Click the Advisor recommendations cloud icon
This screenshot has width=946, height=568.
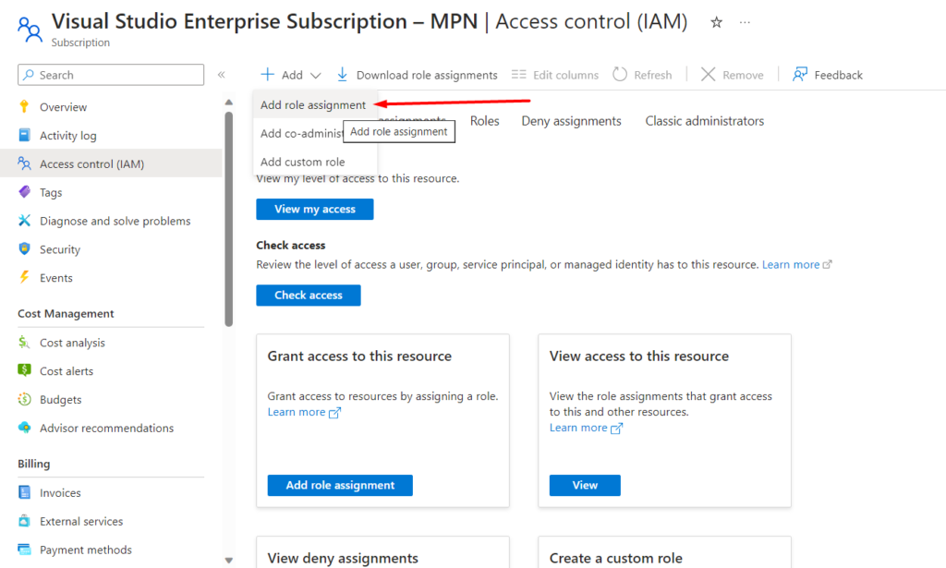point(24,428)
